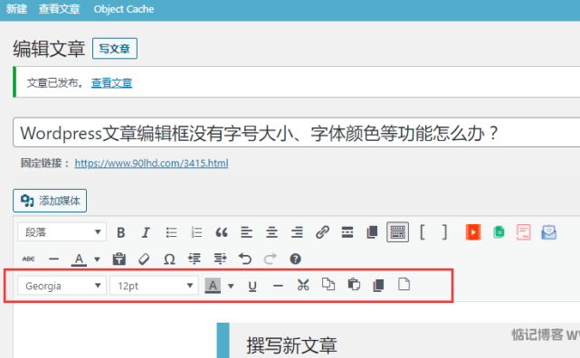Image resolution: width=580 pixels, height=358 pixels.
Task: Click the 写文章 button
Action: 115,49
